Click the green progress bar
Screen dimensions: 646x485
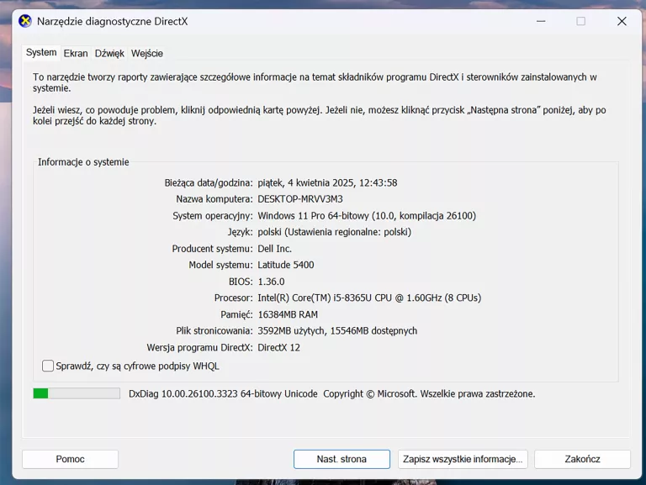click(x=77, y=393)
